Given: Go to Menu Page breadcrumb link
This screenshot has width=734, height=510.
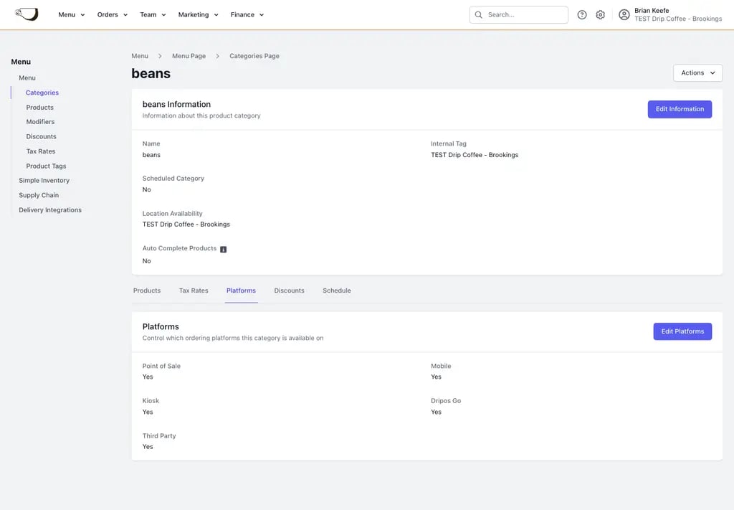Looking at the screenshot, I should (x=189, y=56).
